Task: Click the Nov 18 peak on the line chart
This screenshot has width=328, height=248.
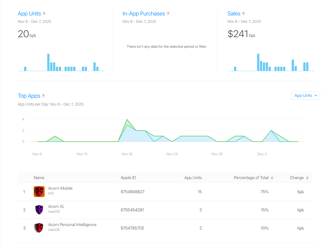Action: click(x=127, y=119)
